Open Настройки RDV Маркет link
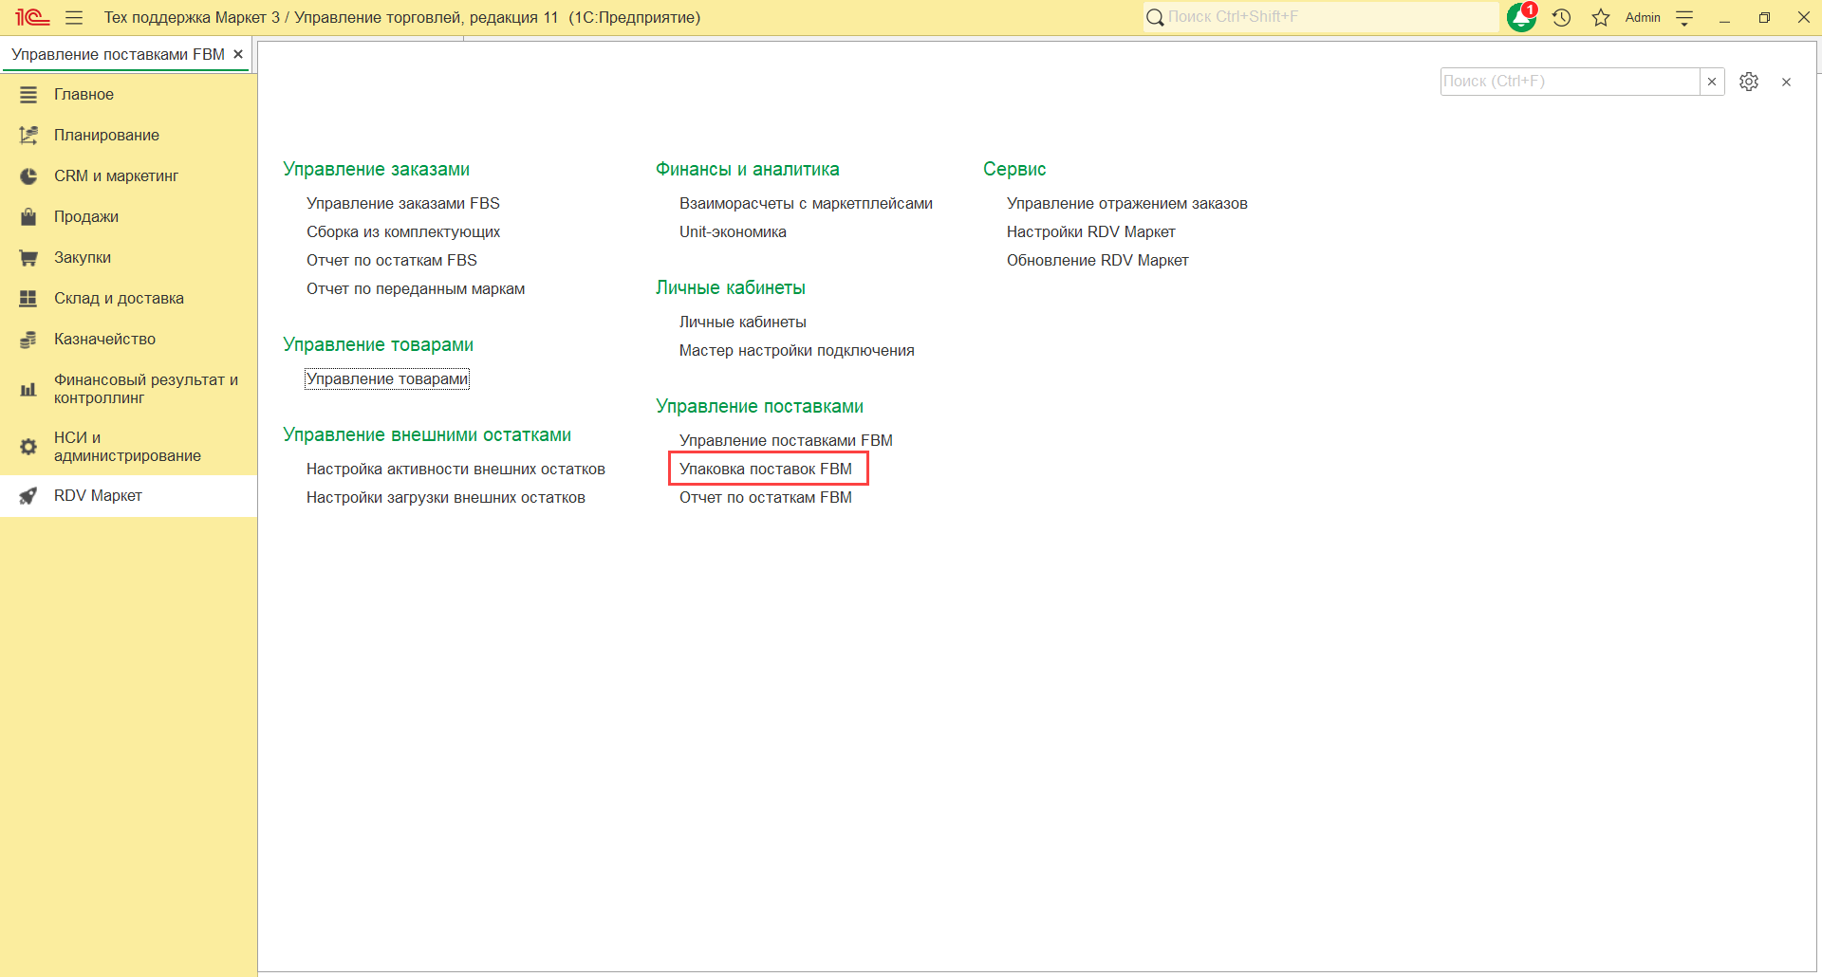Viewport: 1822px width, 977px height. pyautogui.click(x=1090, y=231)
